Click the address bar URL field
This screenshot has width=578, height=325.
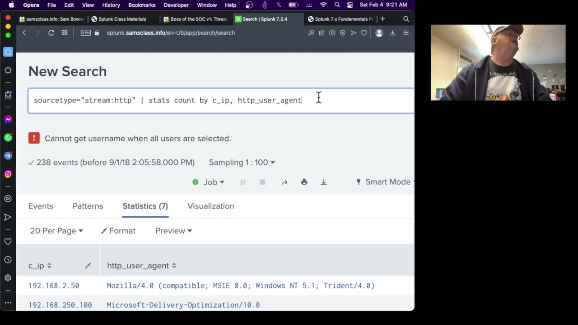[x=171, y=32]
